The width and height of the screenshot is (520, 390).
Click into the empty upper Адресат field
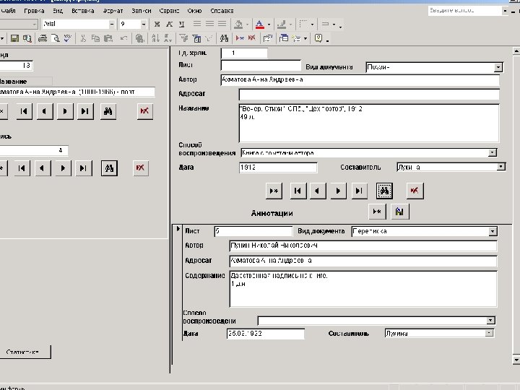368,94
